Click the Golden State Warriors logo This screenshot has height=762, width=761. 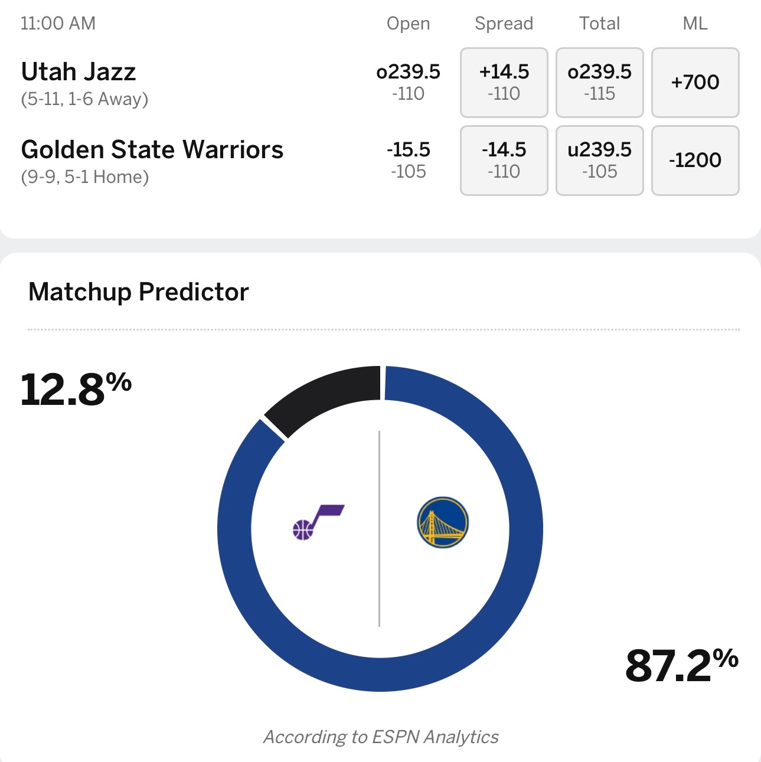coord(443,522)
